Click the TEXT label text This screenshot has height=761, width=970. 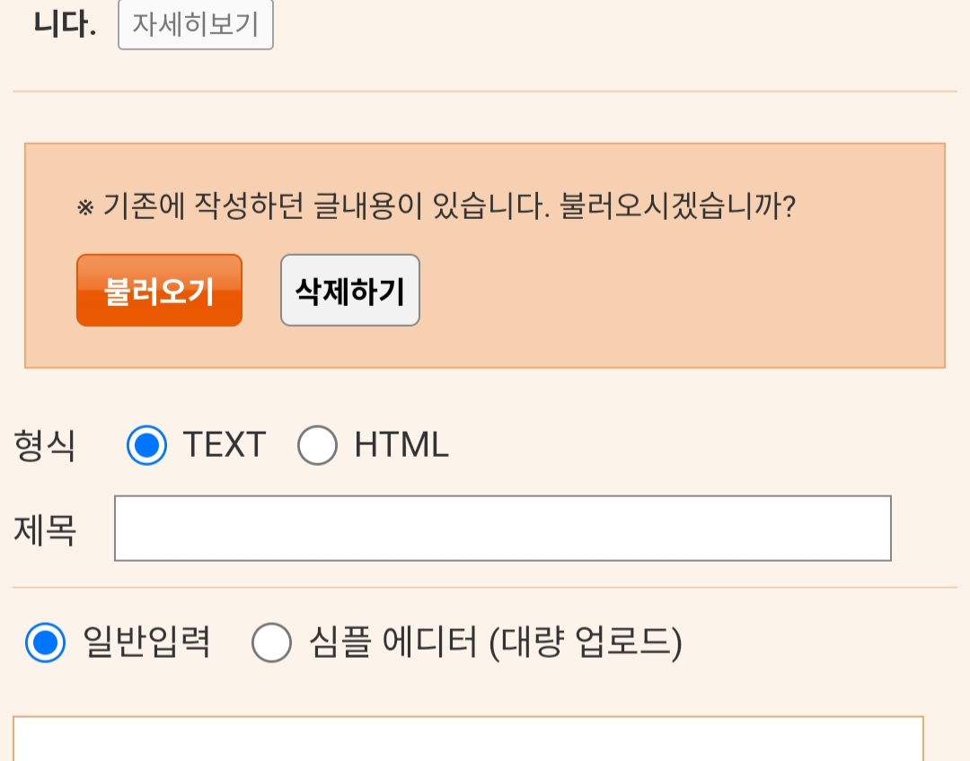click(x=225, y=445)
